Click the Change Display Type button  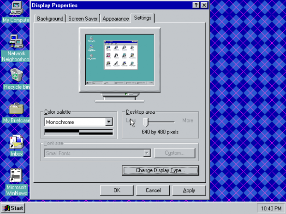click(161, 170)
